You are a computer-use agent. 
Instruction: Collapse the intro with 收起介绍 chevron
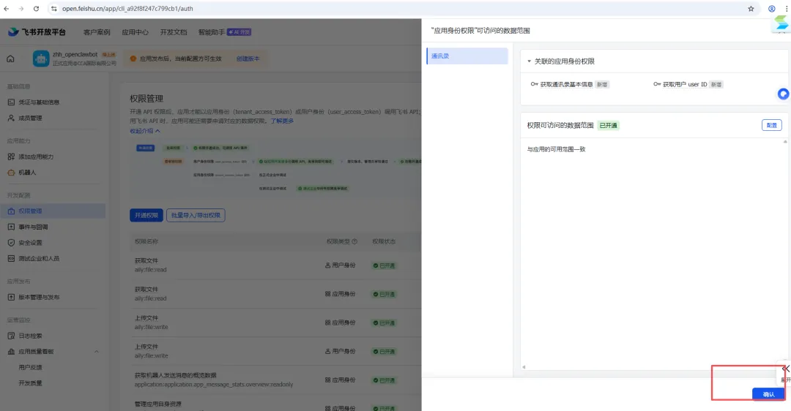point(157,131)
